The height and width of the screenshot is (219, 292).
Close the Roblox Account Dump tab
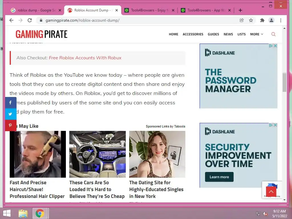coord(117,10)
